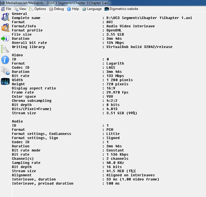Click the audio stream size 41.5 MiB (1%)
This screenshot has height=197, width=206.
pyautogui.click(x=121, y=171)
